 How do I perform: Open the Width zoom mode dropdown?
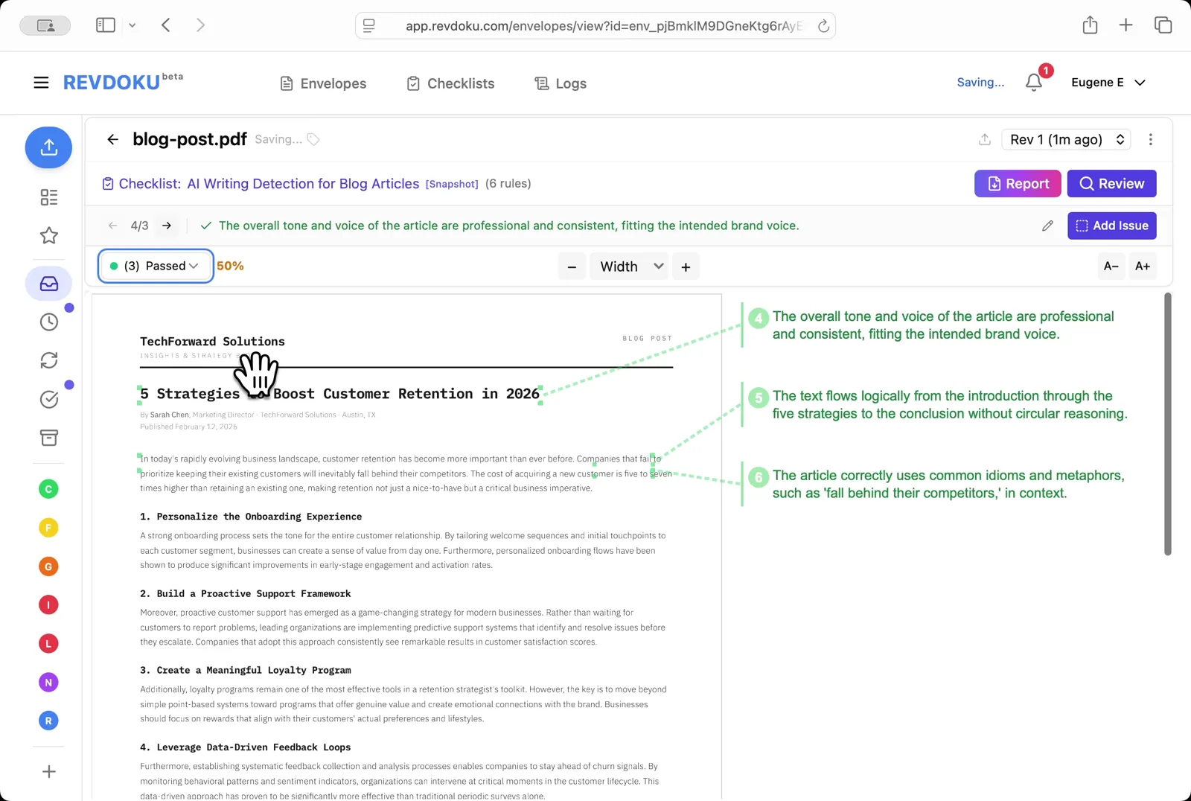(x=629, y=267)
